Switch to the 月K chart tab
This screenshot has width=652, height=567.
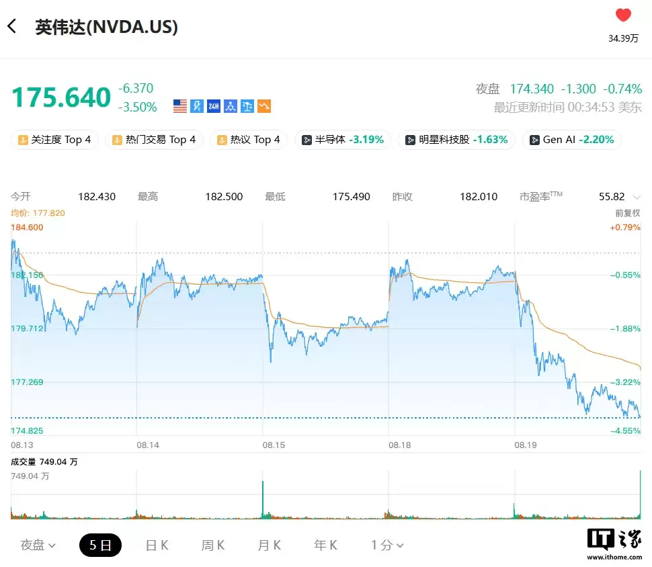pos(269,545)
